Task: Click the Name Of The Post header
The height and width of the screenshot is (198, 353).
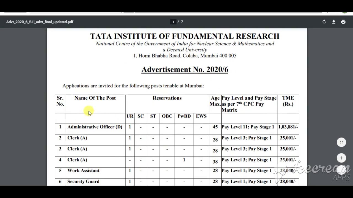Action: coord(95,98)
